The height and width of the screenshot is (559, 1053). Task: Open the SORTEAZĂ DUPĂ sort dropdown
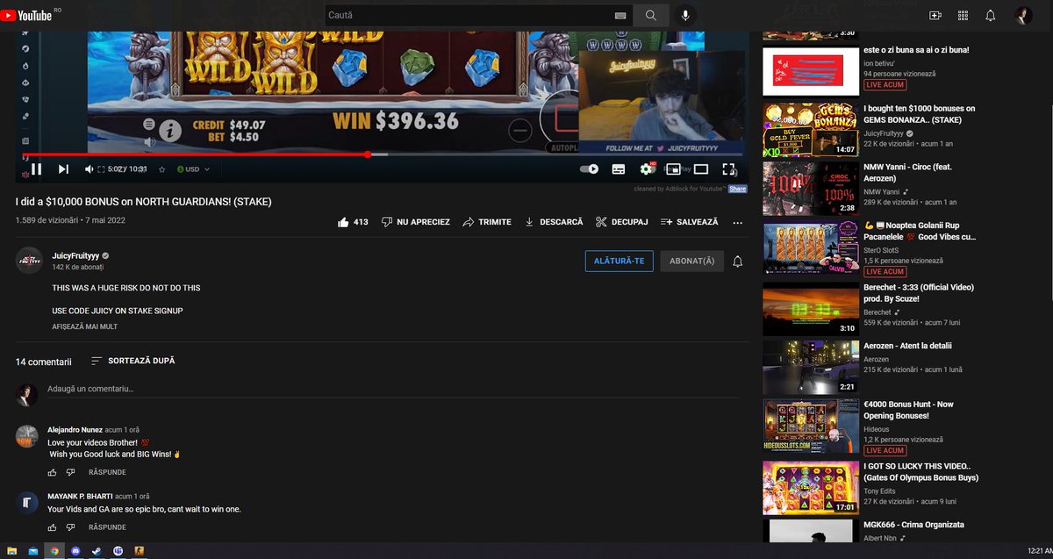[x=133, y=361]
